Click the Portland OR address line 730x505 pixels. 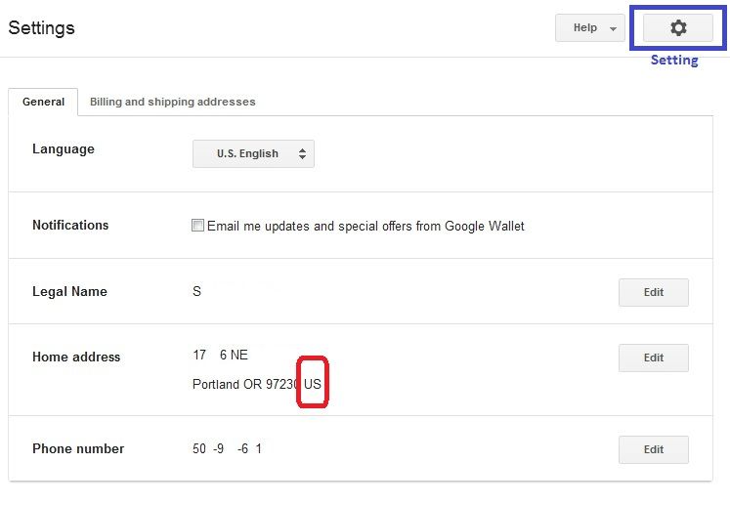point(245,384)
